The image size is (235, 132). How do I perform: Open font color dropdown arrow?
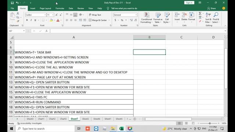[61, 20]
